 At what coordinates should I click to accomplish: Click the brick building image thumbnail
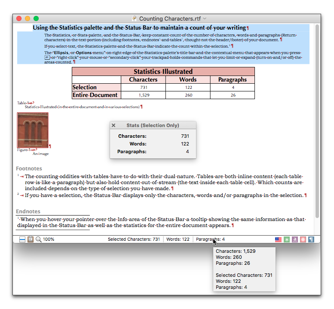pos(33,130)
